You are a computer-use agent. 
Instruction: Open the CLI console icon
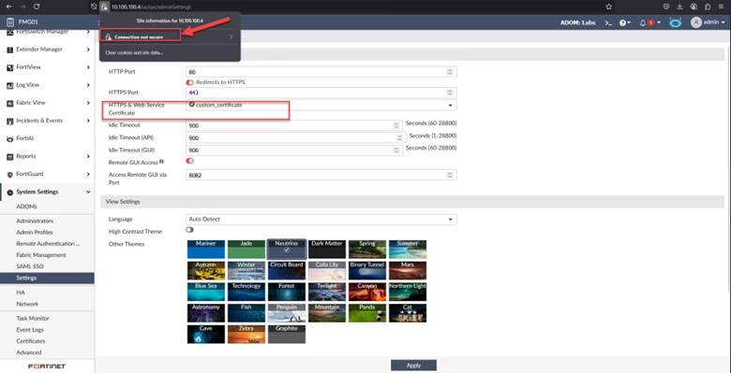click(x=608, y=22)
